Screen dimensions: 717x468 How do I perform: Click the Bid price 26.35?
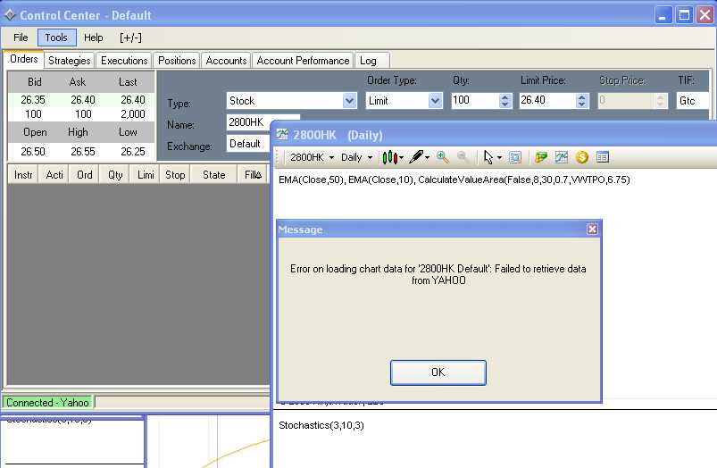tap(33, 100)
